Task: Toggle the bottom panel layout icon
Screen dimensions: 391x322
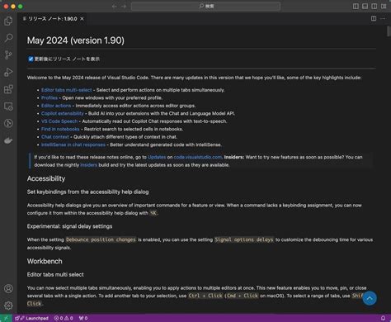Action: (365, 6)
